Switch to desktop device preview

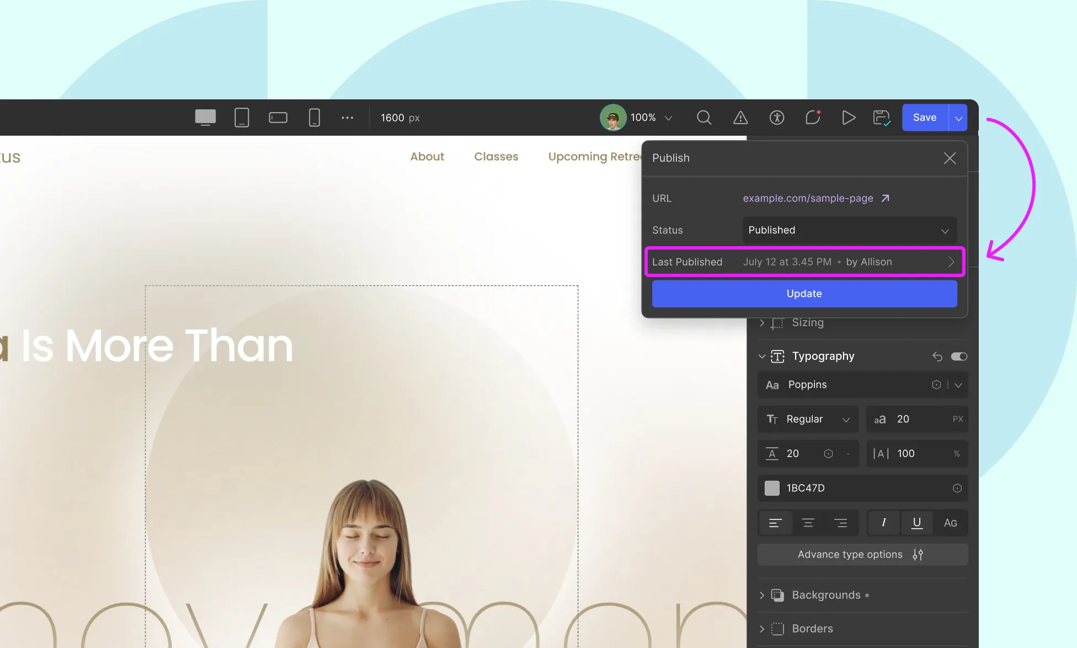(205, 118)
